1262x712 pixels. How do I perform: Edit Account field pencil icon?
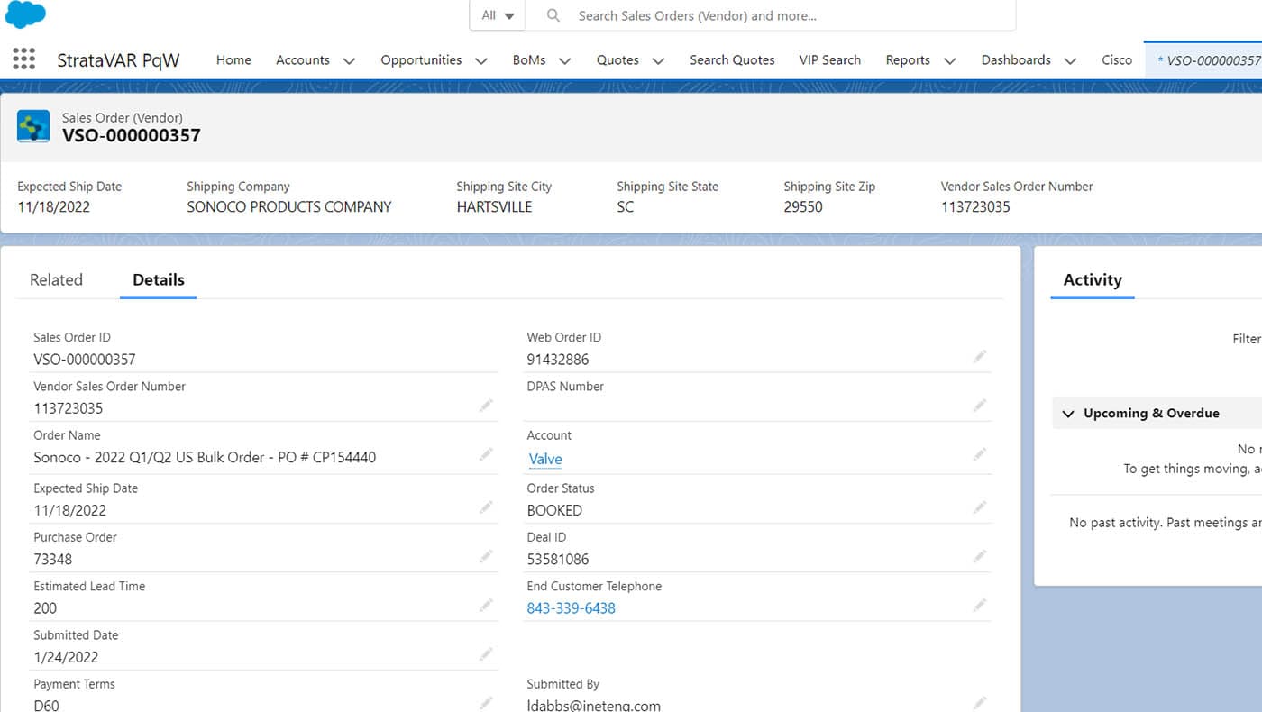pyautogui.click(x=980, y=455)
